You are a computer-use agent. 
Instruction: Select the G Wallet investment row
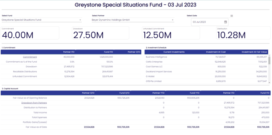click(x=206, y=76)
